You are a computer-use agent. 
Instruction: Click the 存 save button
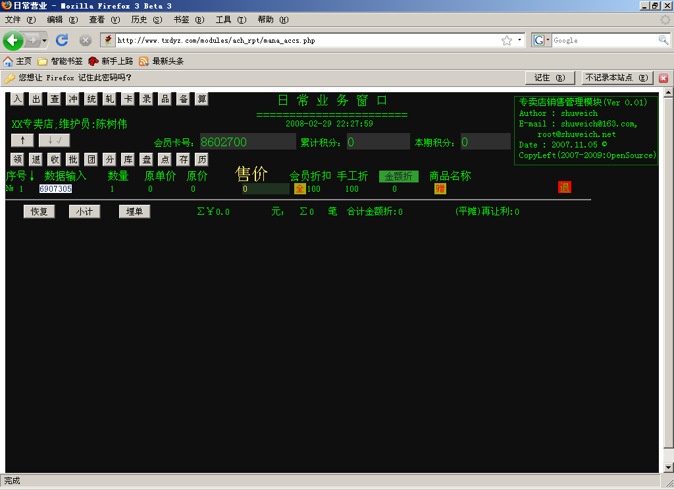click(184, 159)
